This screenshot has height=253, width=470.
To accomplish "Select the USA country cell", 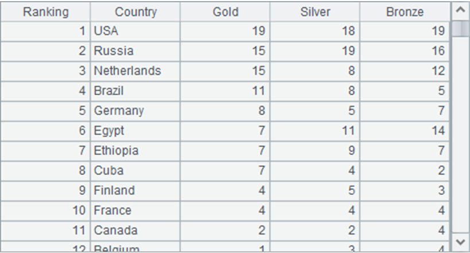I will click(x=135, y=31).
